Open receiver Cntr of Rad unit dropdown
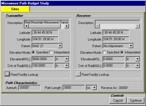 tap(138, 66)
